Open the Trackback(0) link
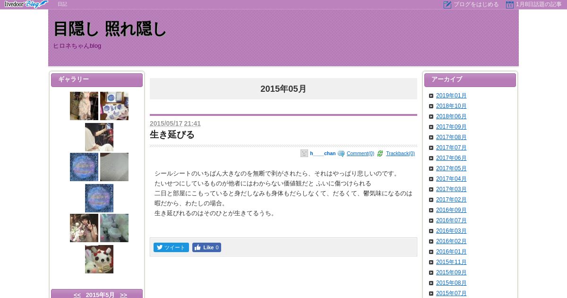This screenshot has width=567, height=298. pyautogui.click(x=400, y=154)
